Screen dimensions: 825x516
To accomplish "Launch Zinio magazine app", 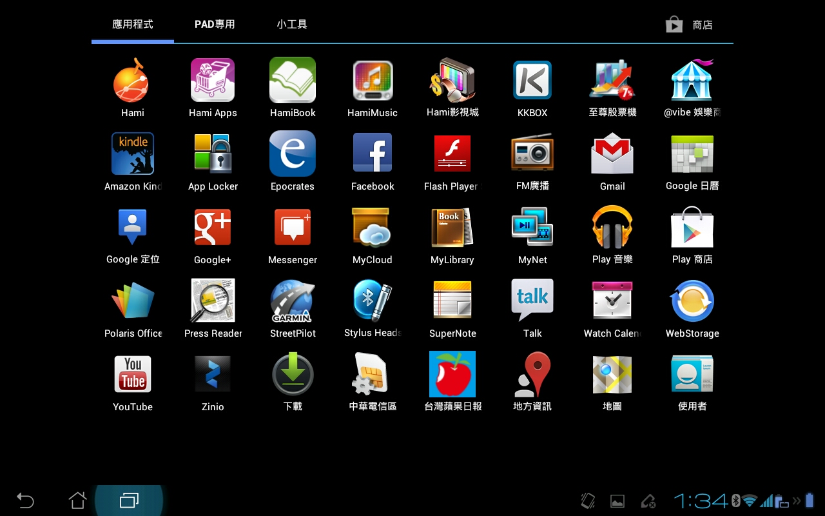I will [213, 374].
